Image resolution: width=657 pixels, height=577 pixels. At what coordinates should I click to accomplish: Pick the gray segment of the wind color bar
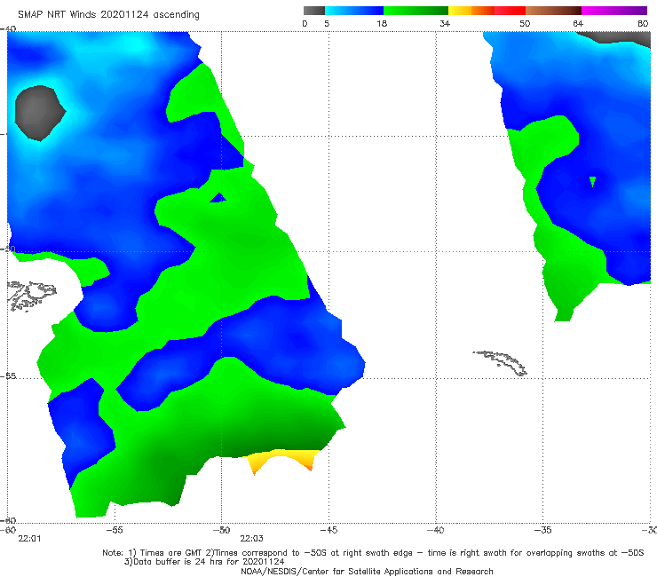click(314, 11)
